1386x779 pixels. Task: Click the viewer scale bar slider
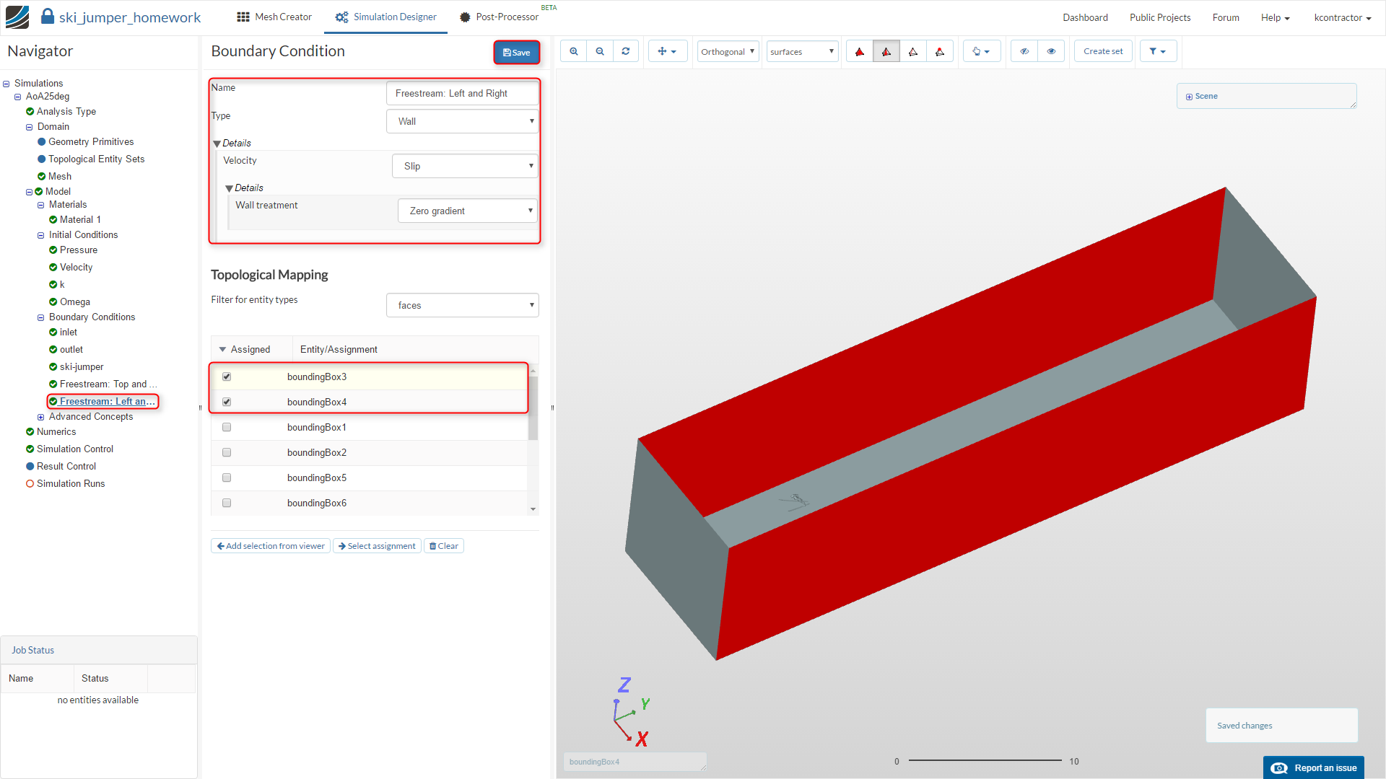pos(985,760)
